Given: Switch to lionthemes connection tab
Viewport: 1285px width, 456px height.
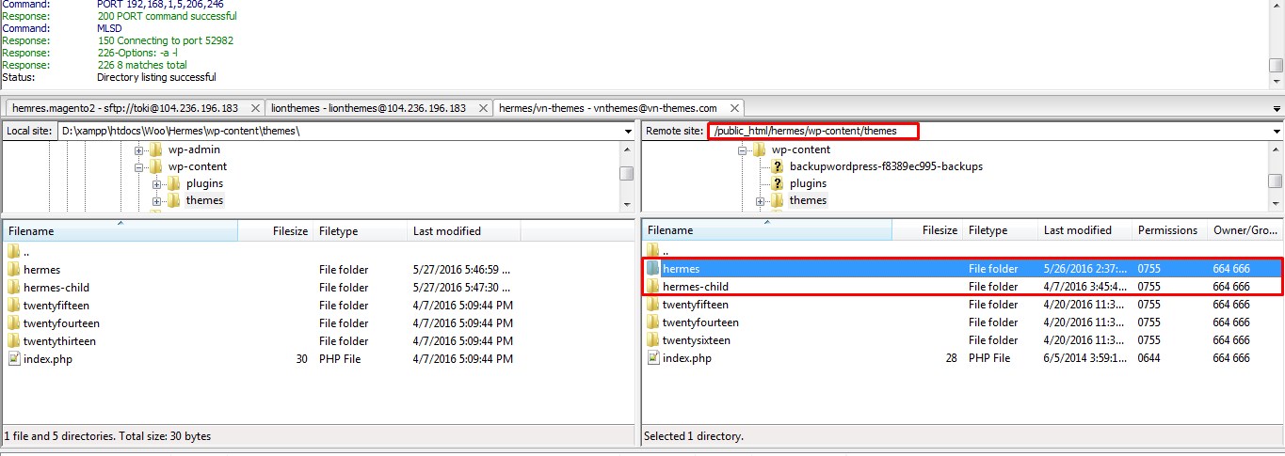Looking at the screenshot, I should coord(377,108).
